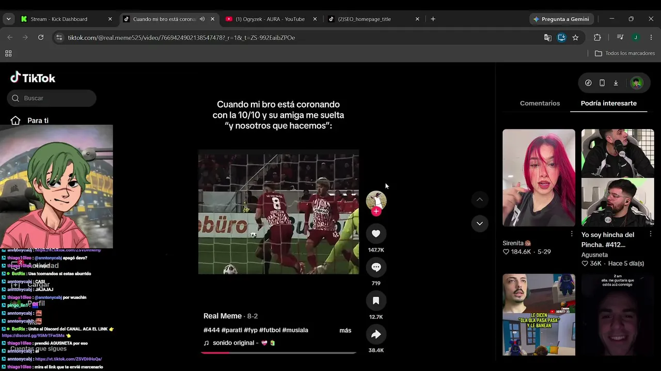Save the video with the bookmark icon

tap(376, 300)
